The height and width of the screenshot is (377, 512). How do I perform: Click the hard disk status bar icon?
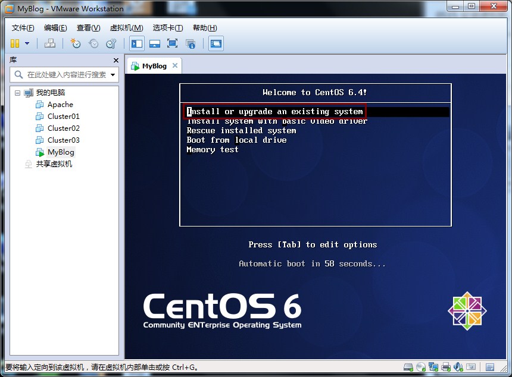point(408,367)
